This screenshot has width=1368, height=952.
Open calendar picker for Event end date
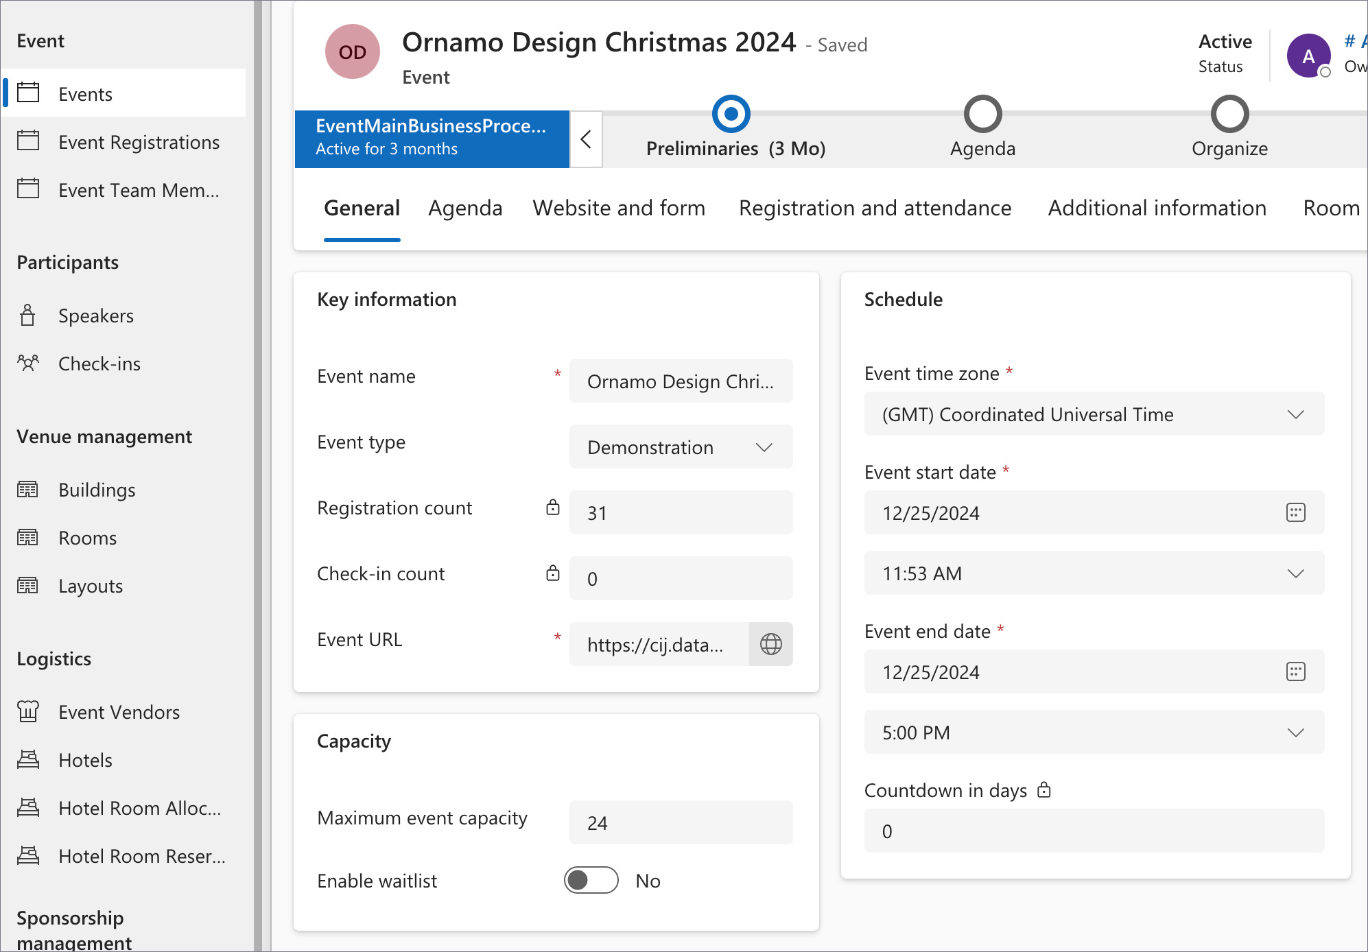click(x=1295, y=671)
